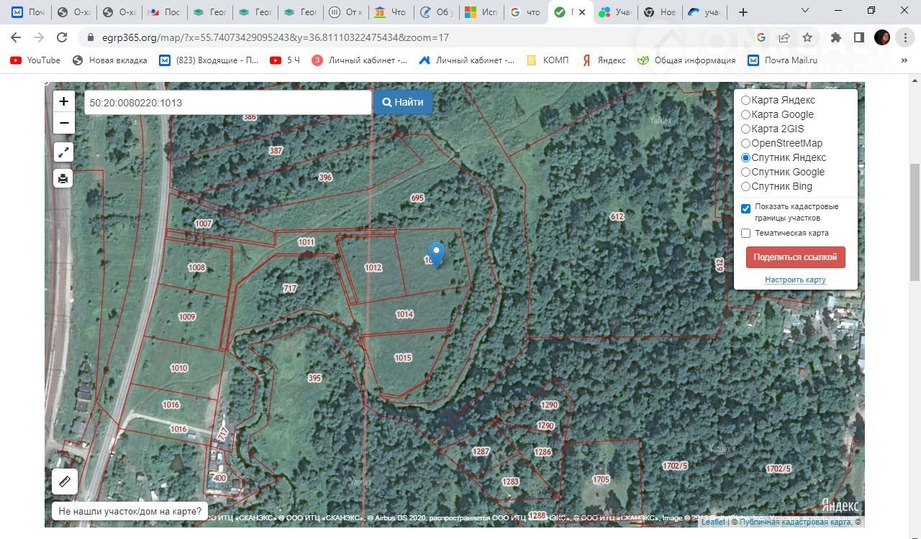Select Карта Яндекс map layer
The image size is (921, 539).
tap(745, 101)
